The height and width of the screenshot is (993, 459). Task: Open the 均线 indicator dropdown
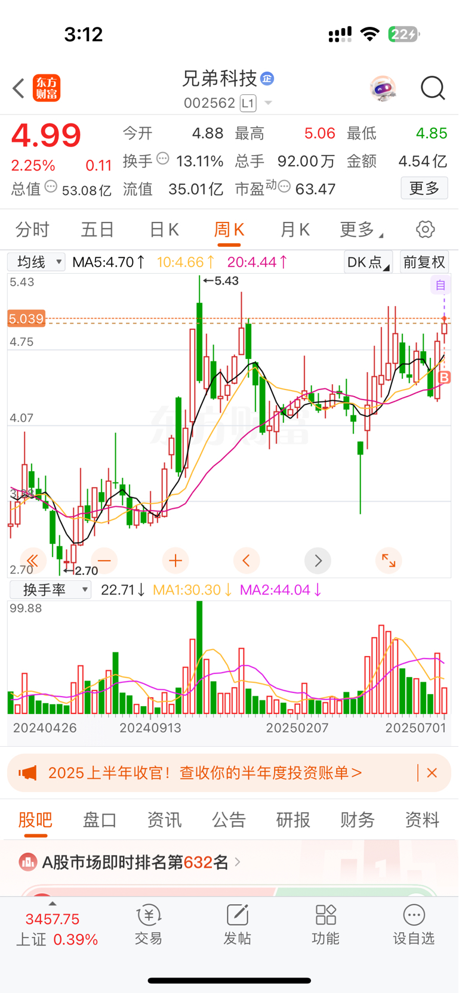click(x=36, y=262)
